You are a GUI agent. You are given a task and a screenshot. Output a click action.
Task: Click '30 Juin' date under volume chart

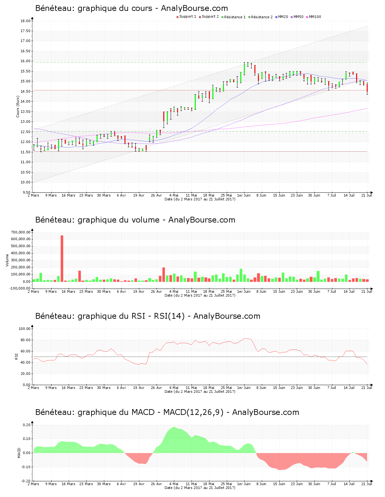314,291
